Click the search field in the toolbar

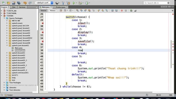pyautogui.click(x=157, y=3)
